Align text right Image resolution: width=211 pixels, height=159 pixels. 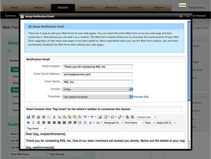pyautogui.click(x=54, y=122)
